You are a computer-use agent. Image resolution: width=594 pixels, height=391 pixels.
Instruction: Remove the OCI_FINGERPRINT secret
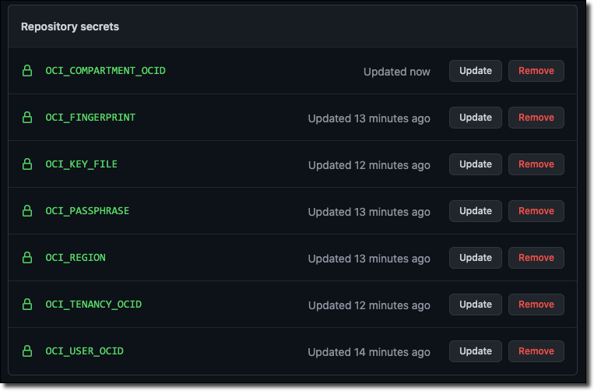click(x=536, y=118)
